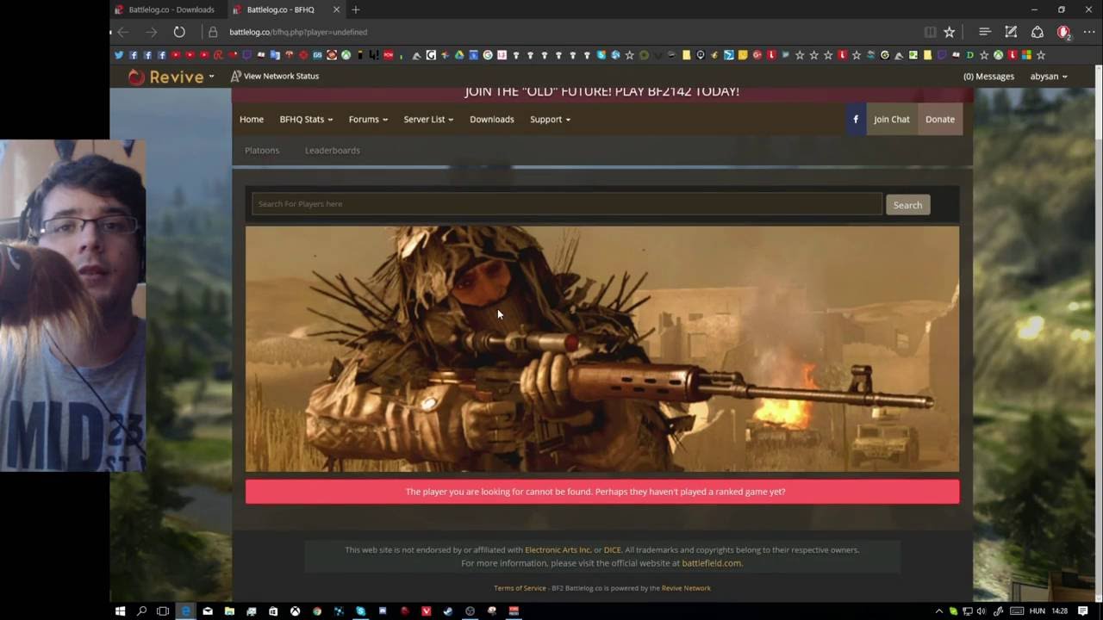Expand the Forums dropdown menu
This screenshot has height=620, width=1103.
pos(368,119)
